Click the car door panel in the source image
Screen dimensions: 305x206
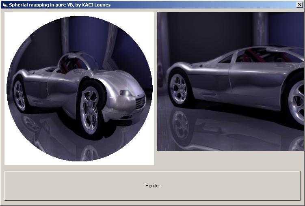(254, 81)
